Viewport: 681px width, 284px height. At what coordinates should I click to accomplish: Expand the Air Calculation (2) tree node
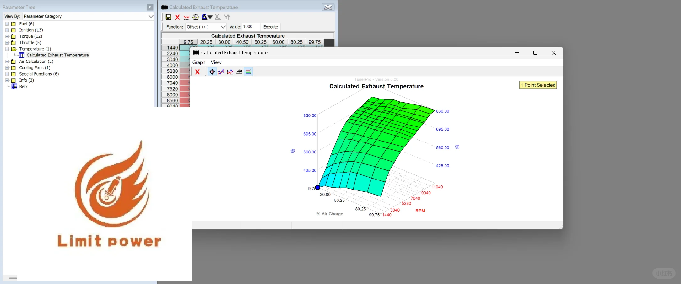[7, 62]
